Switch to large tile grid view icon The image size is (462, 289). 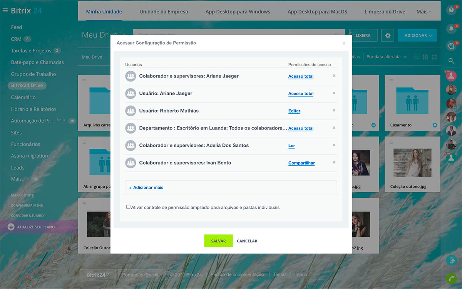pyautogui.click(x=434, y=57)
